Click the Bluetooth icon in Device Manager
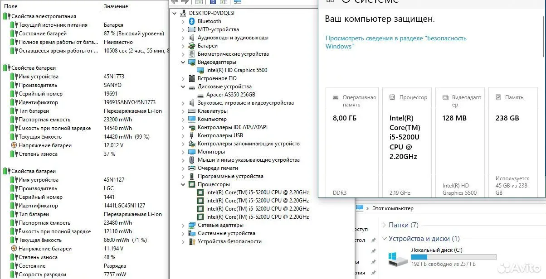The width and height of the screenshot is (546, 279). pyautogui.click(x=192, y=21)
